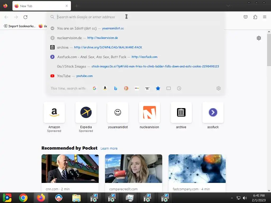Open a new tab with plus button
271x203 pixels.
click(76, 6)
